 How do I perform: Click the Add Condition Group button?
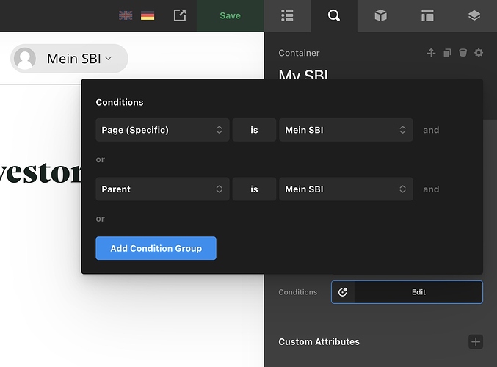[156, 248]
